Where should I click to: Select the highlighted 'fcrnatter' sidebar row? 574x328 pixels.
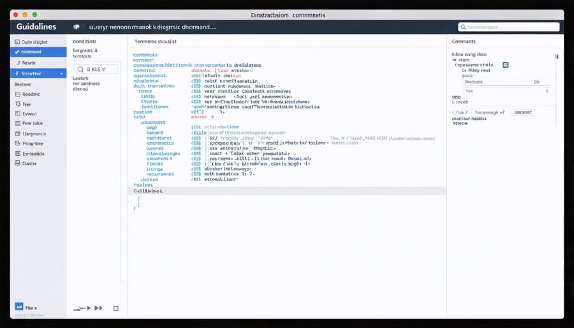[38, 73]
